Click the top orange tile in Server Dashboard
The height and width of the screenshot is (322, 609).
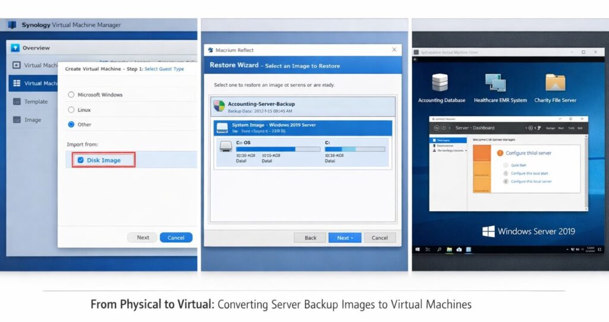tap(482, 153)
